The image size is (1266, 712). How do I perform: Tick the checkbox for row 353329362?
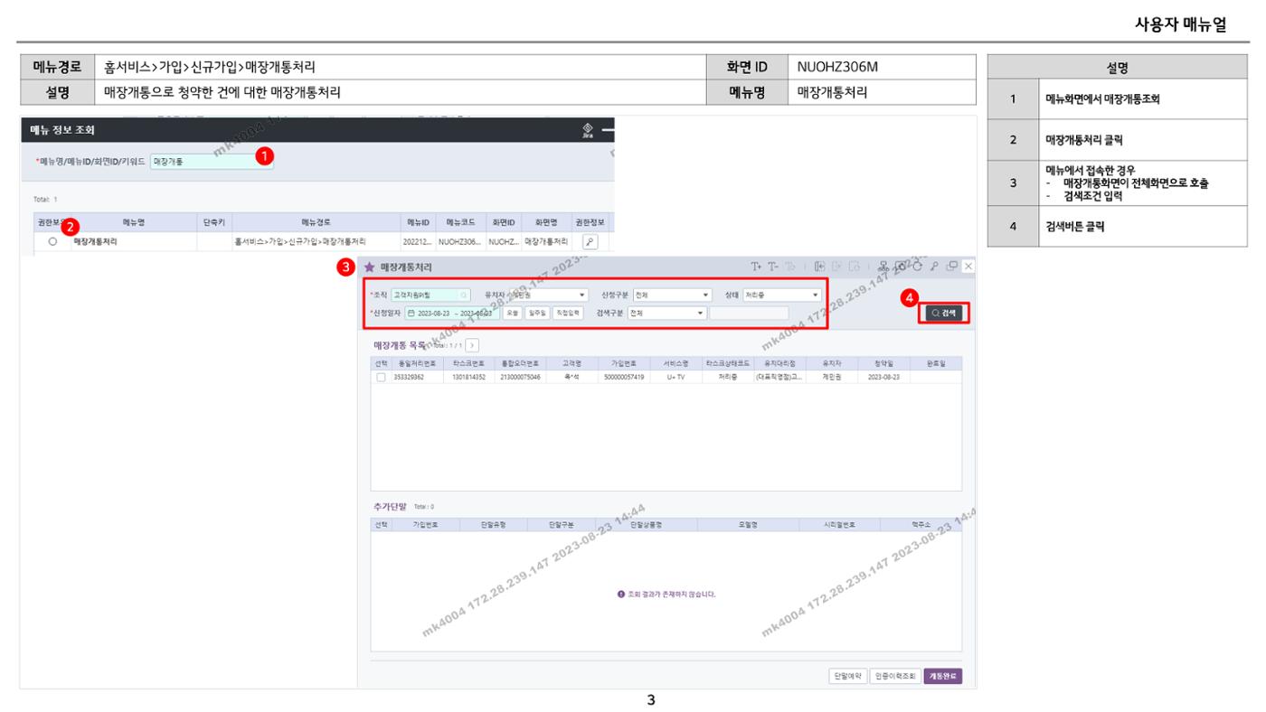tap(381, 377)
